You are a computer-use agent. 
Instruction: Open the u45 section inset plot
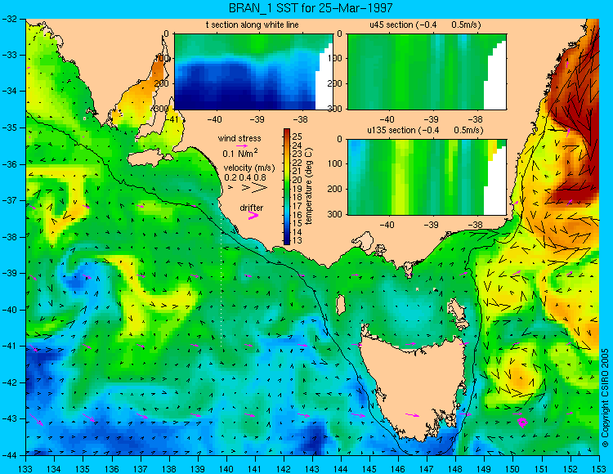click(427, 72)
